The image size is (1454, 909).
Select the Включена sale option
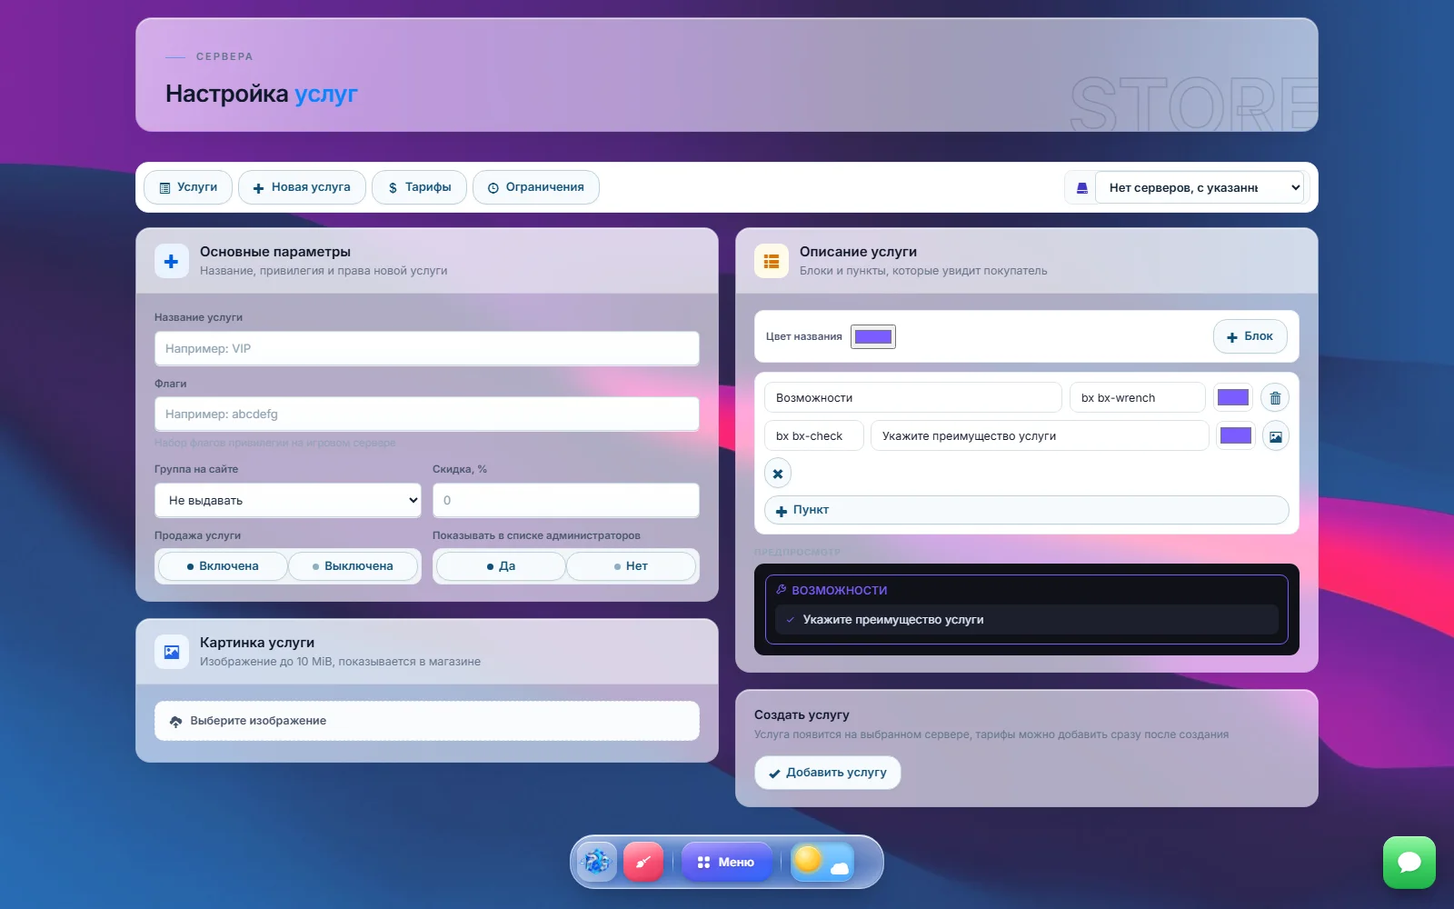tap(223, 566)
